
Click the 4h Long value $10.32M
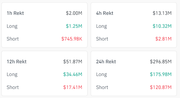coord(162,26)
